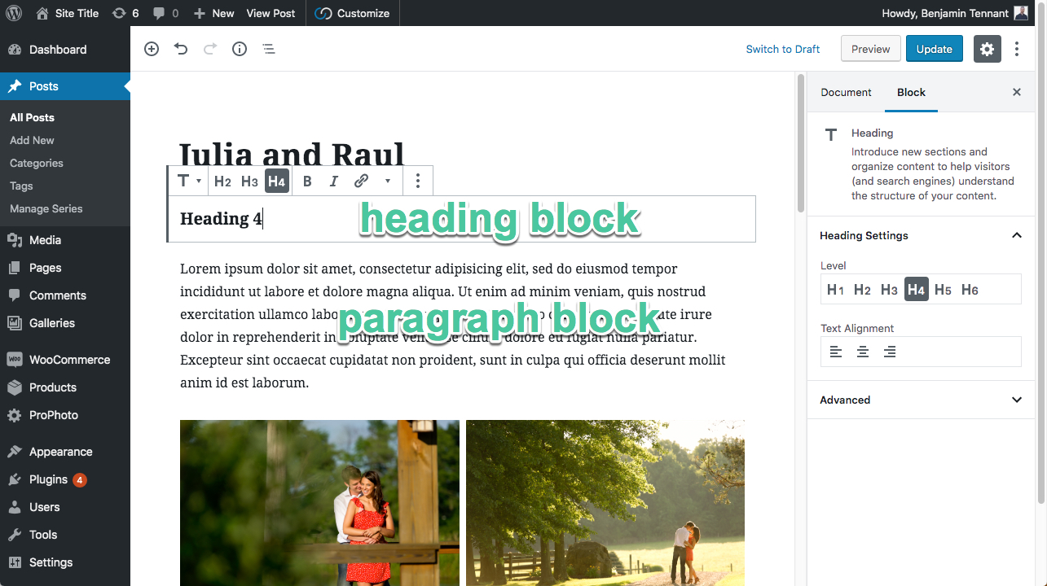Image resolution: width=1047 pixels, height=586 pixels.
Task: Toggle the selected H4 level in sidebar
Action: [x=916, y=289]
